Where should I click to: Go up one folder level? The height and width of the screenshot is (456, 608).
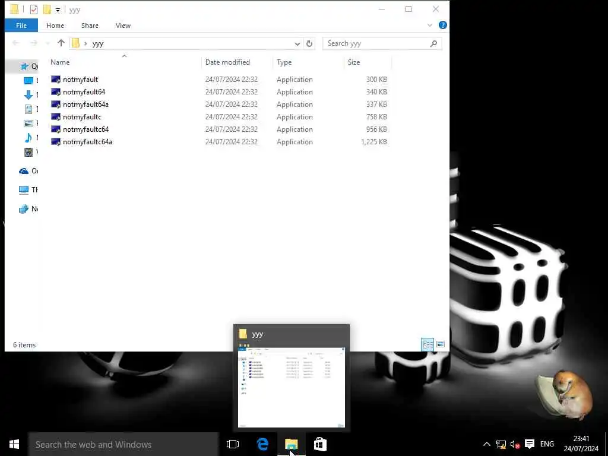(61, 43)
